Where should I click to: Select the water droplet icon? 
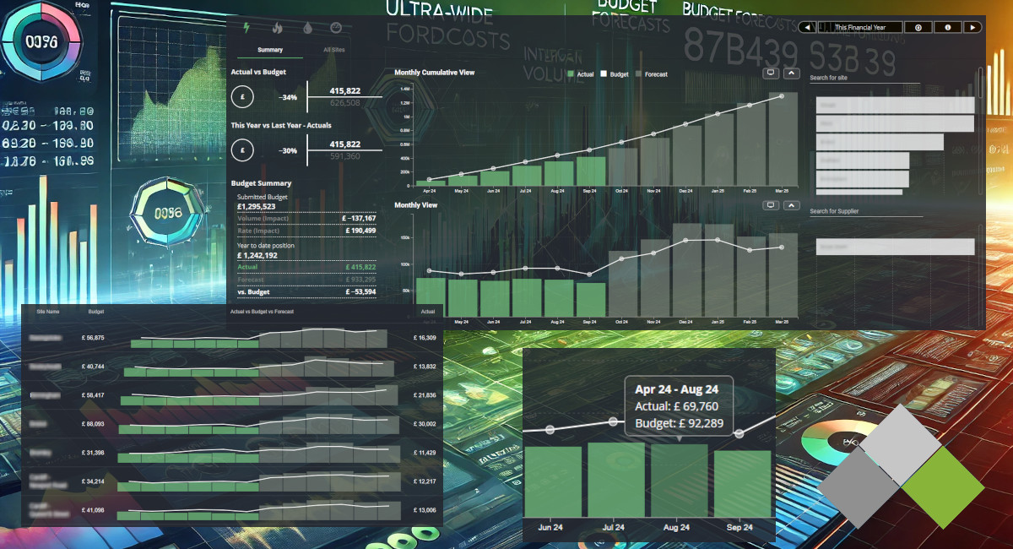coord(306,27)
